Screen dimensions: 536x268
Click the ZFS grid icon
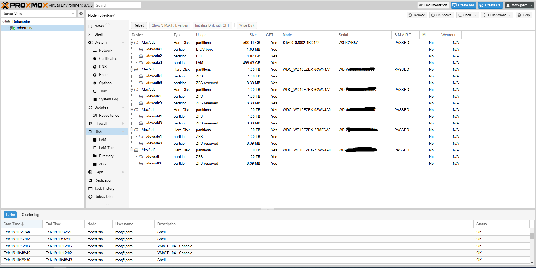[x=95, y=164]
